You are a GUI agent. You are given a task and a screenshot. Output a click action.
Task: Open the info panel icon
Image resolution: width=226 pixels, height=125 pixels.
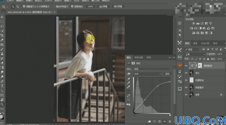[180, 23]
